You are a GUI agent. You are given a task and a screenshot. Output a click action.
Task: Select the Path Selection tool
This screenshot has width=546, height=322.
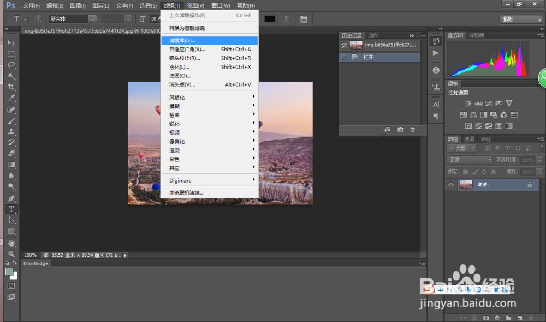pyautogui.click(x=11, y=220)
